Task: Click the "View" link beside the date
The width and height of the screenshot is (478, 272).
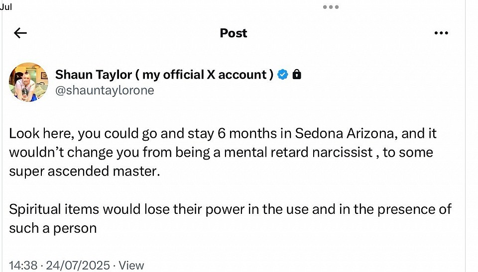Action: pyautogui.click(x=131, y=266)
